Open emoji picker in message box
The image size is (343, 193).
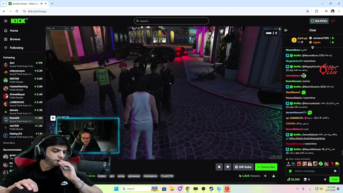point(335,171)
